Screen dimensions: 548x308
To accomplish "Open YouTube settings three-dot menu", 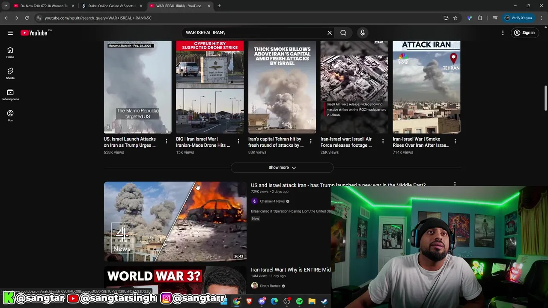I will [503, 33].
